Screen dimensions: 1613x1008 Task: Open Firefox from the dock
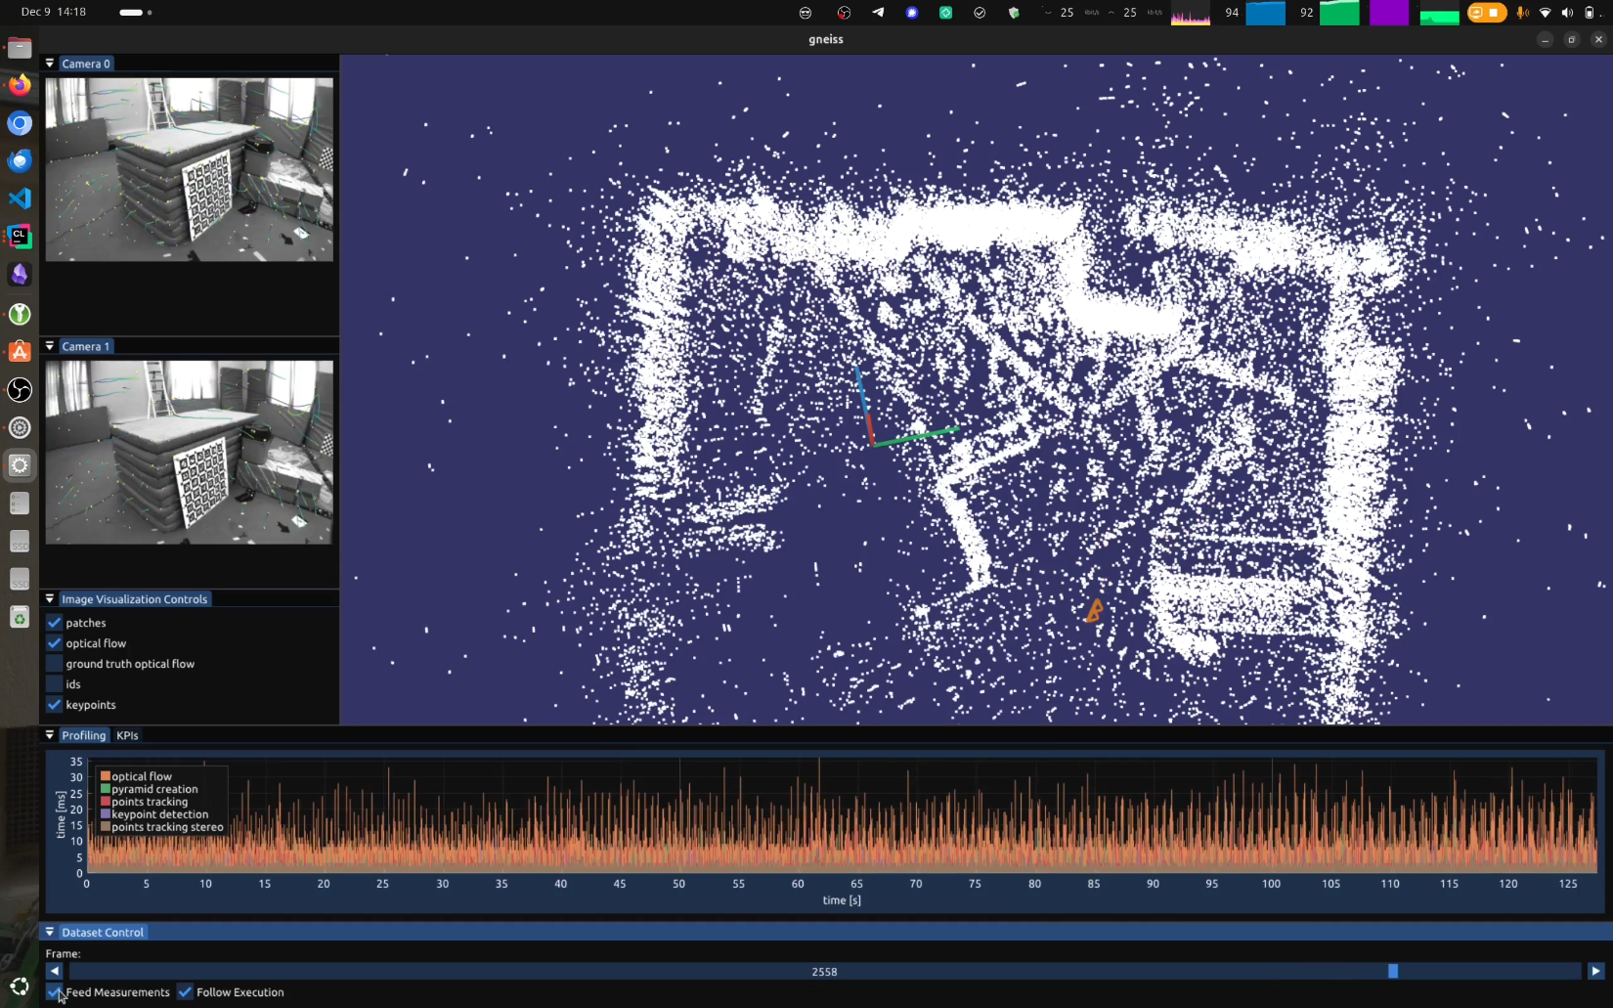coord(20,85)
